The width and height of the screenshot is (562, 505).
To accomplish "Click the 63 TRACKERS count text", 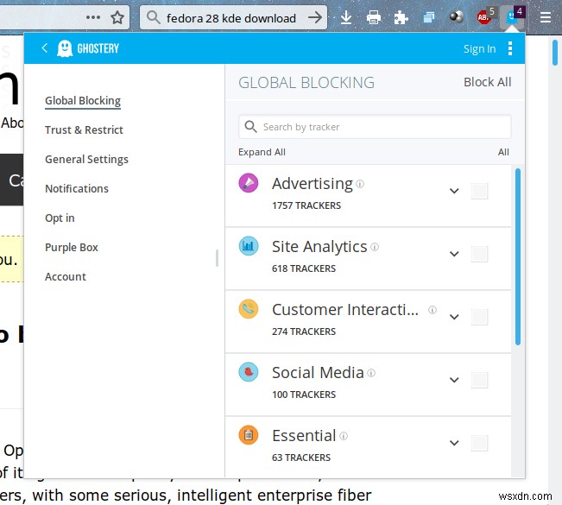I will [x=301, y=458].
